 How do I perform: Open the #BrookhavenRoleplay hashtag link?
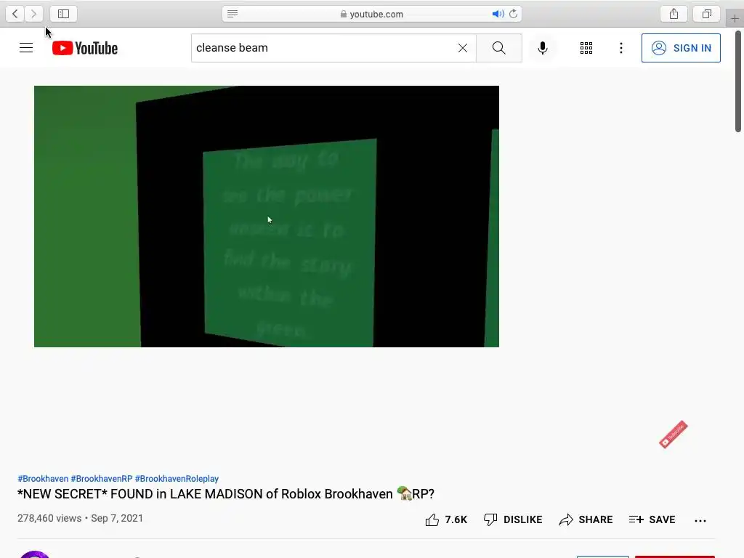[177, 479]
